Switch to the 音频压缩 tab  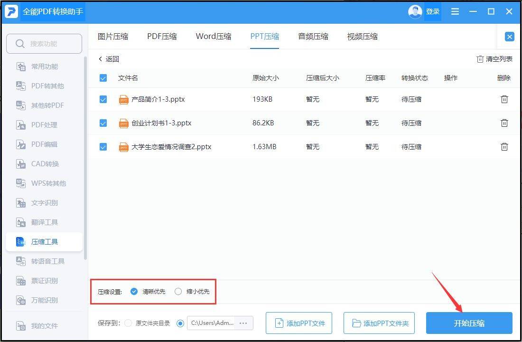coord(313,36)
